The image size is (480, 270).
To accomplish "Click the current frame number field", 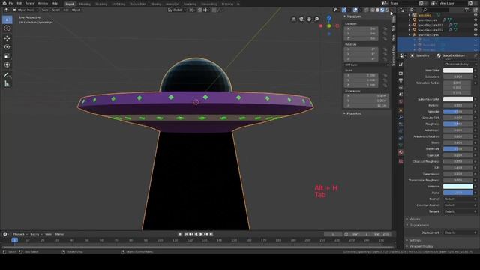I will point(333,234).
